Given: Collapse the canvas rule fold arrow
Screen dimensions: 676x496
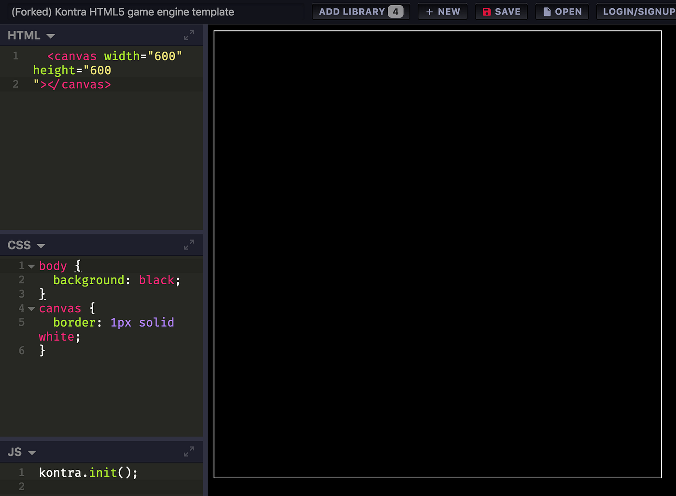Looking at the screenshot, I should [x=31, y=309].
